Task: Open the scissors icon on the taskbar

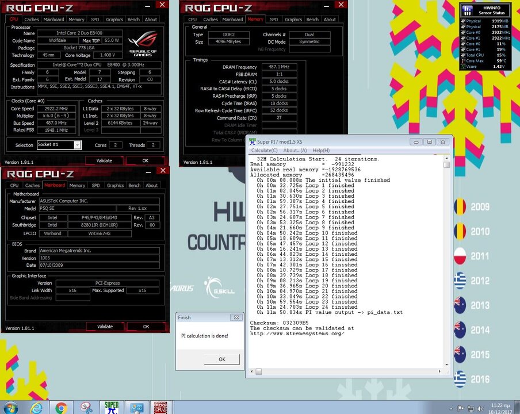Action: [86, 408]
